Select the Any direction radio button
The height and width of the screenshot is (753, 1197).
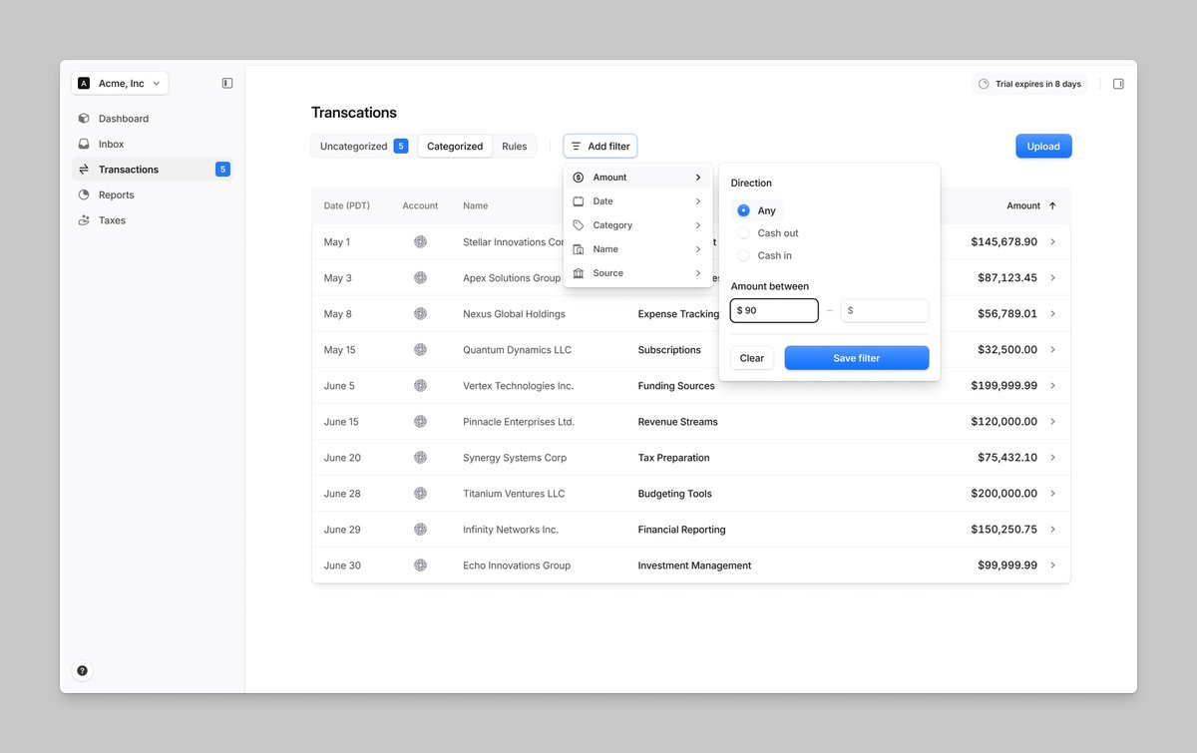tap(743, 210)
